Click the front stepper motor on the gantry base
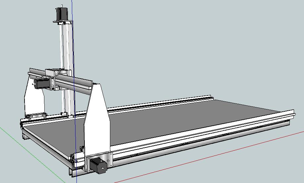Image resolution: width=304 pixels, height=183 pixels. point(98,164)
